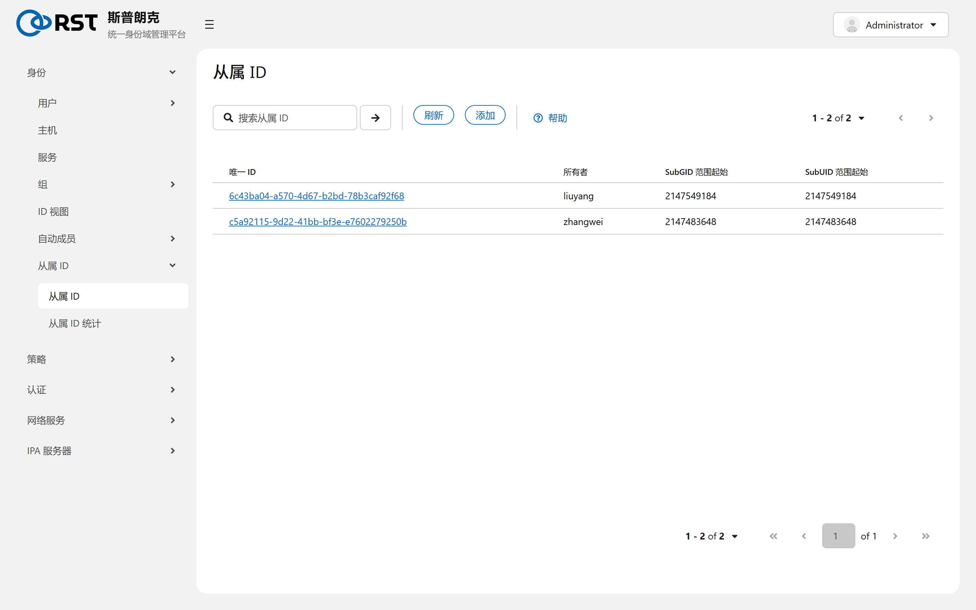Screen dimensions: 976x610
Task: Click the magnifier icon in the search box
Action: tap(228, 118)
